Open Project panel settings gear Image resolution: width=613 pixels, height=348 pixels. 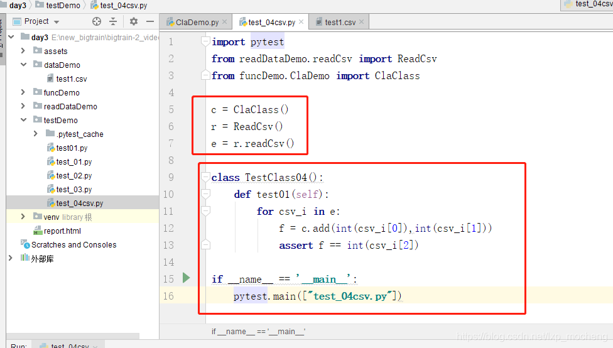click(x=133, y=21)
